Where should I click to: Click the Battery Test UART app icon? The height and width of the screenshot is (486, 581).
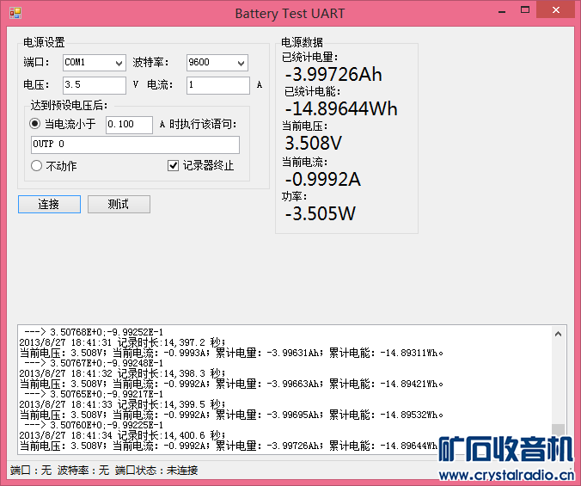pyautogui.click(x=15, y=14)
